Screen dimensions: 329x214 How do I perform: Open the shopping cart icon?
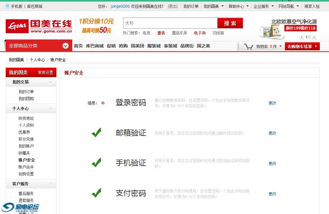tap(248, 46)
